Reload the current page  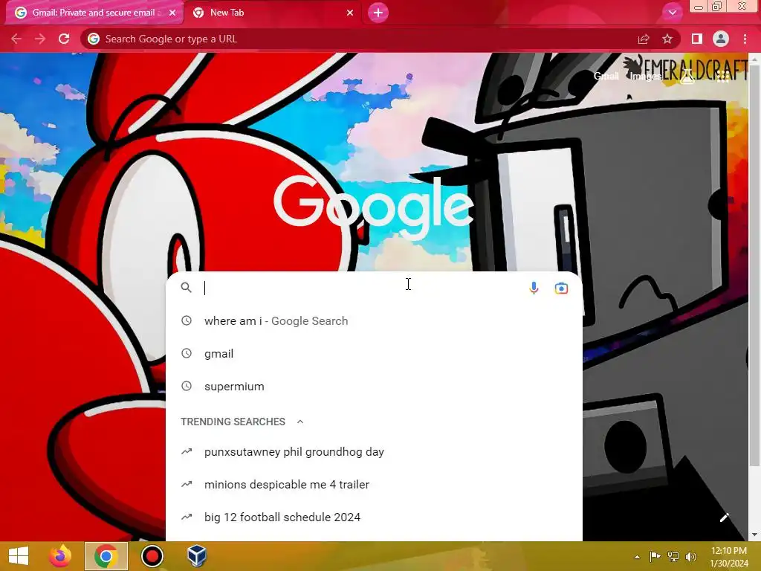[x=64, y=39]
